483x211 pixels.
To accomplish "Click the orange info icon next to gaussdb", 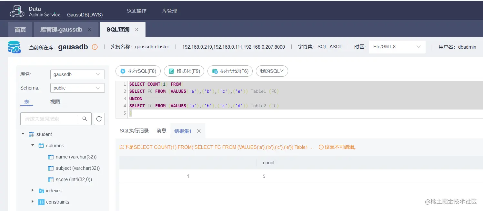I will [95, 47].
